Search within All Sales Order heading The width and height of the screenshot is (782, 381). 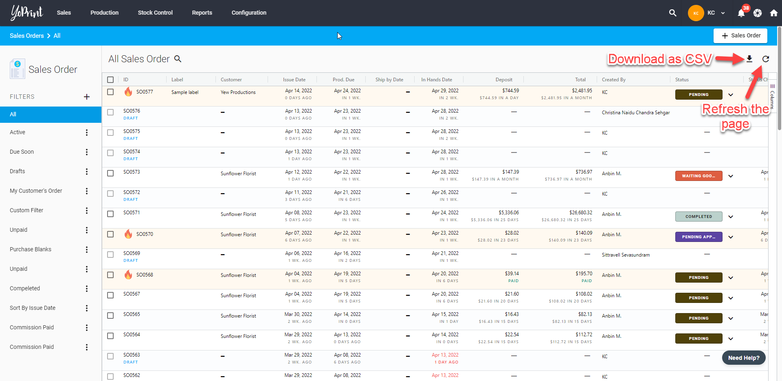(x=178, y=59)
